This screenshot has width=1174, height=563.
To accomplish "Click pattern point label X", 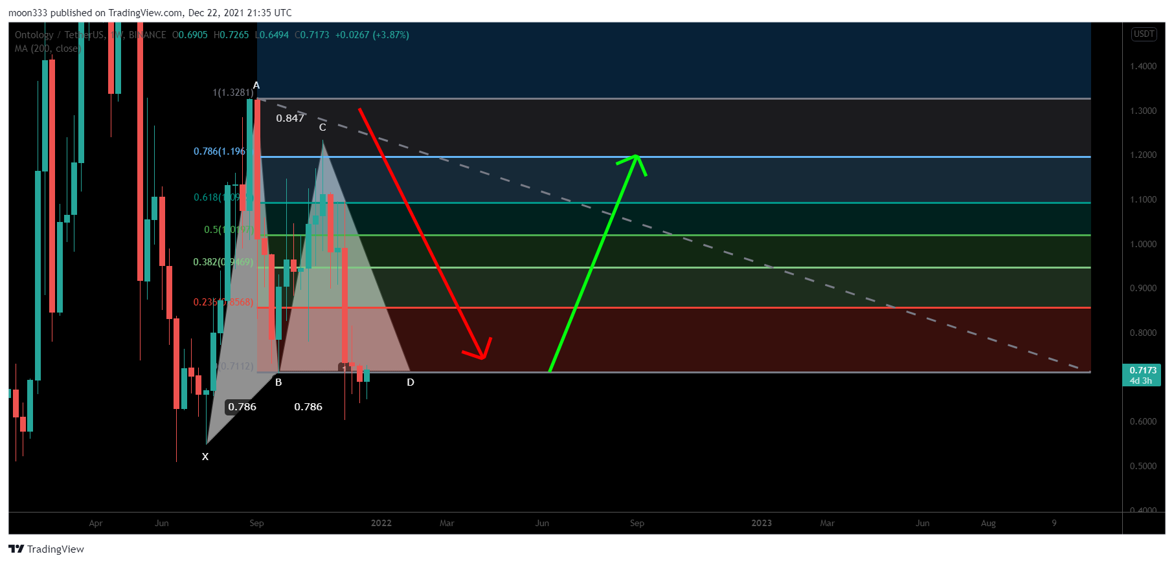I will point(205,457).
